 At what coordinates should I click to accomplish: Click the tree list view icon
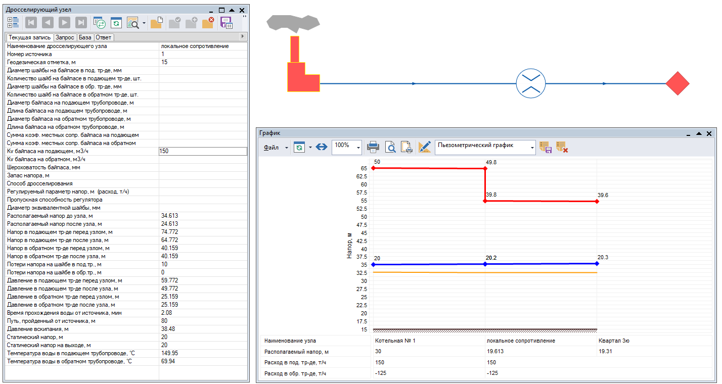13,22
